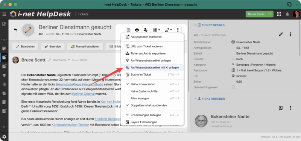Click Manuell eskalieren button
301x141 pixels.
click(85, 46)
